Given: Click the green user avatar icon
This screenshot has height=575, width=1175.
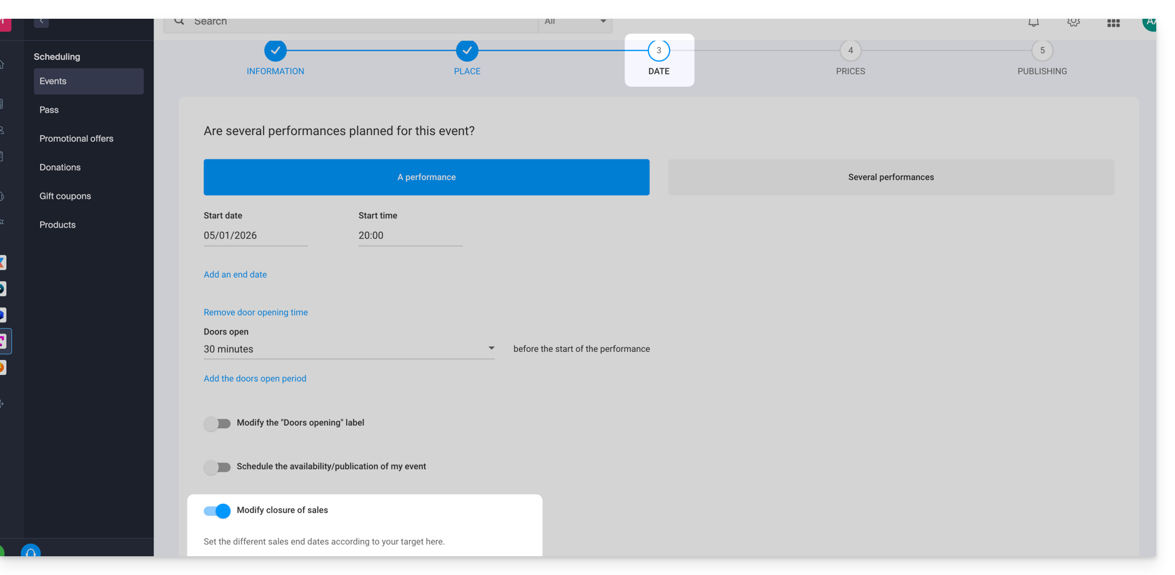Looking at the screenshot, I should [x=1149, y=22].
